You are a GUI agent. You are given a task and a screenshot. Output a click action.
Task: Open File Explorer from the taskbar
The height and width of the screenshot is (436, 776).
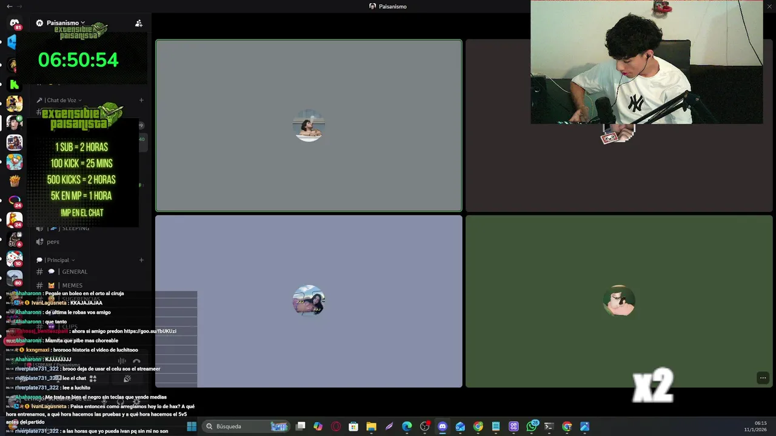coord(371,426)
